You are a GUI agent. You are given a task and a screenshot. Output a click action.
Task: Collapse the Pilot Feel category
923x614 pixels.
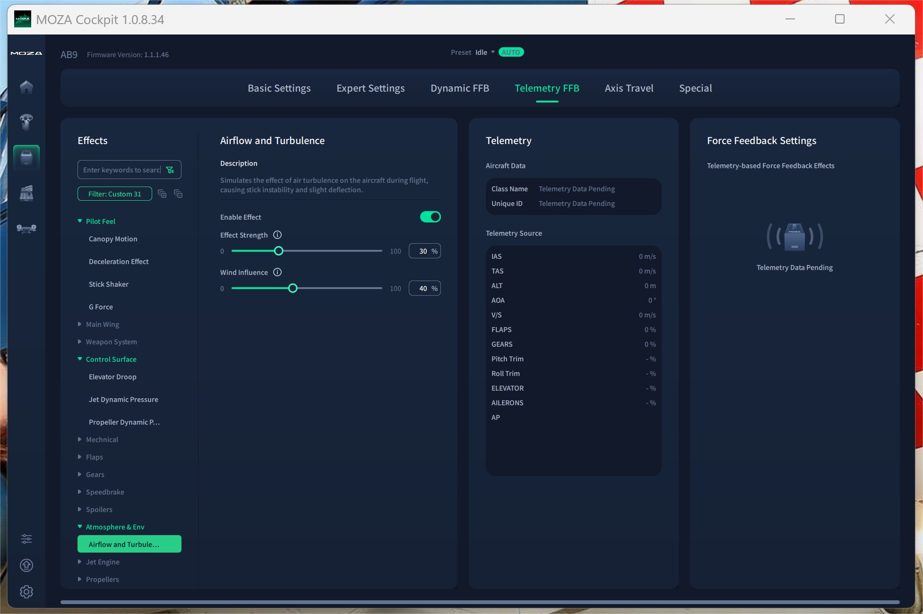pyautogui.click(x=100, y=222)
